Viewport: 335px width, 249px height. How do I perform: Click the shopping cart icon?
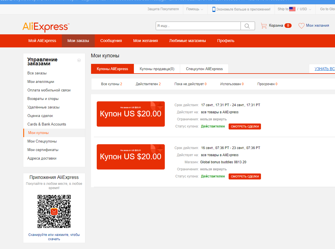(264, 26)
